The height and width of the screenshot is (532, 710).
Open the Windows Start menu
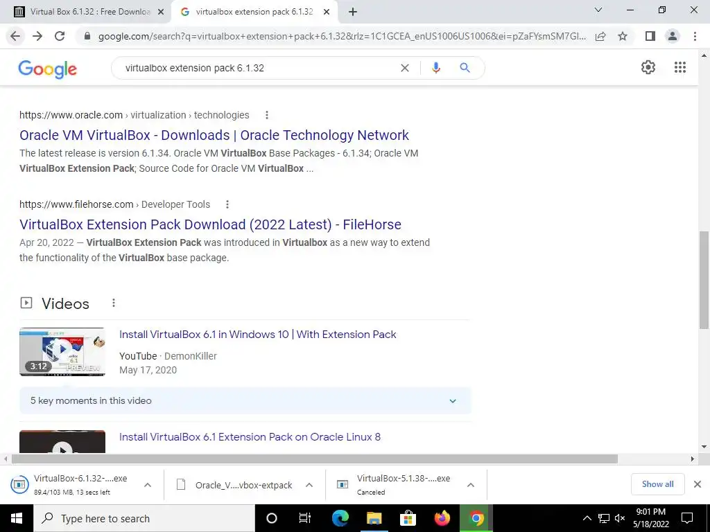[17, 518]
